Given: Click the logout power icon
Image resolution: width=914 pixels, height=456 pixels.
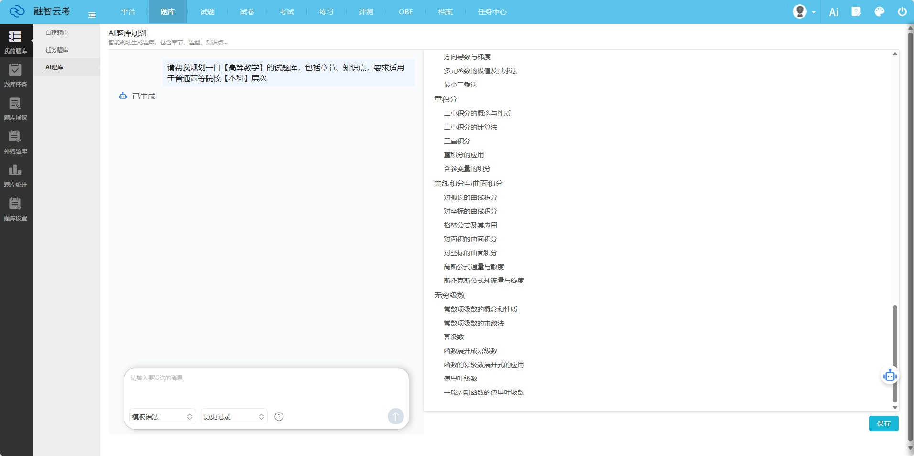Looking at the screenshot, I should (x=902, y=11).
